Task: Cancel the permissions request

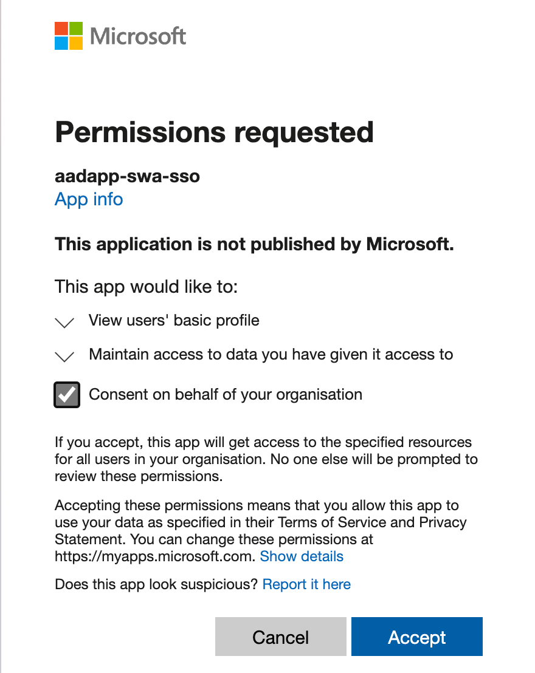Action: [281, 637]
